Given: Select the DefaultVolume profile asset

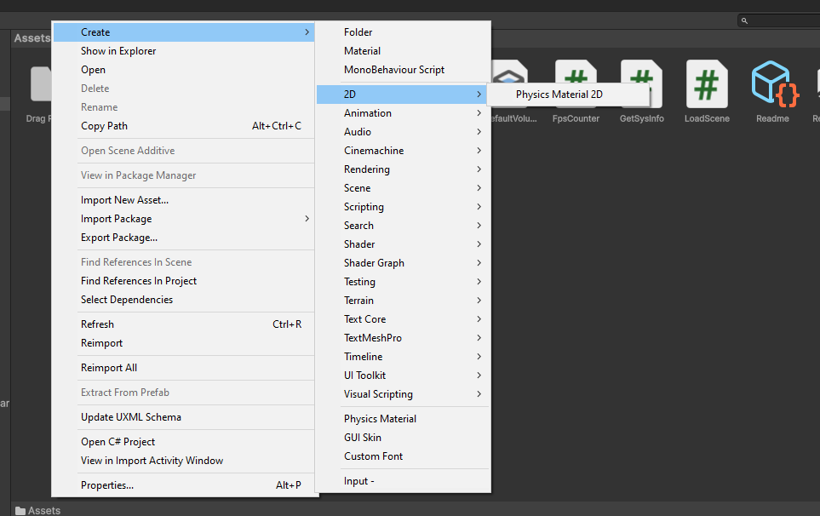Looking at the screenshot, I should point(510,85).
